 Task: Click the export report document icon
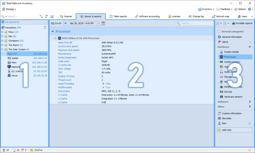click(225, 24)
